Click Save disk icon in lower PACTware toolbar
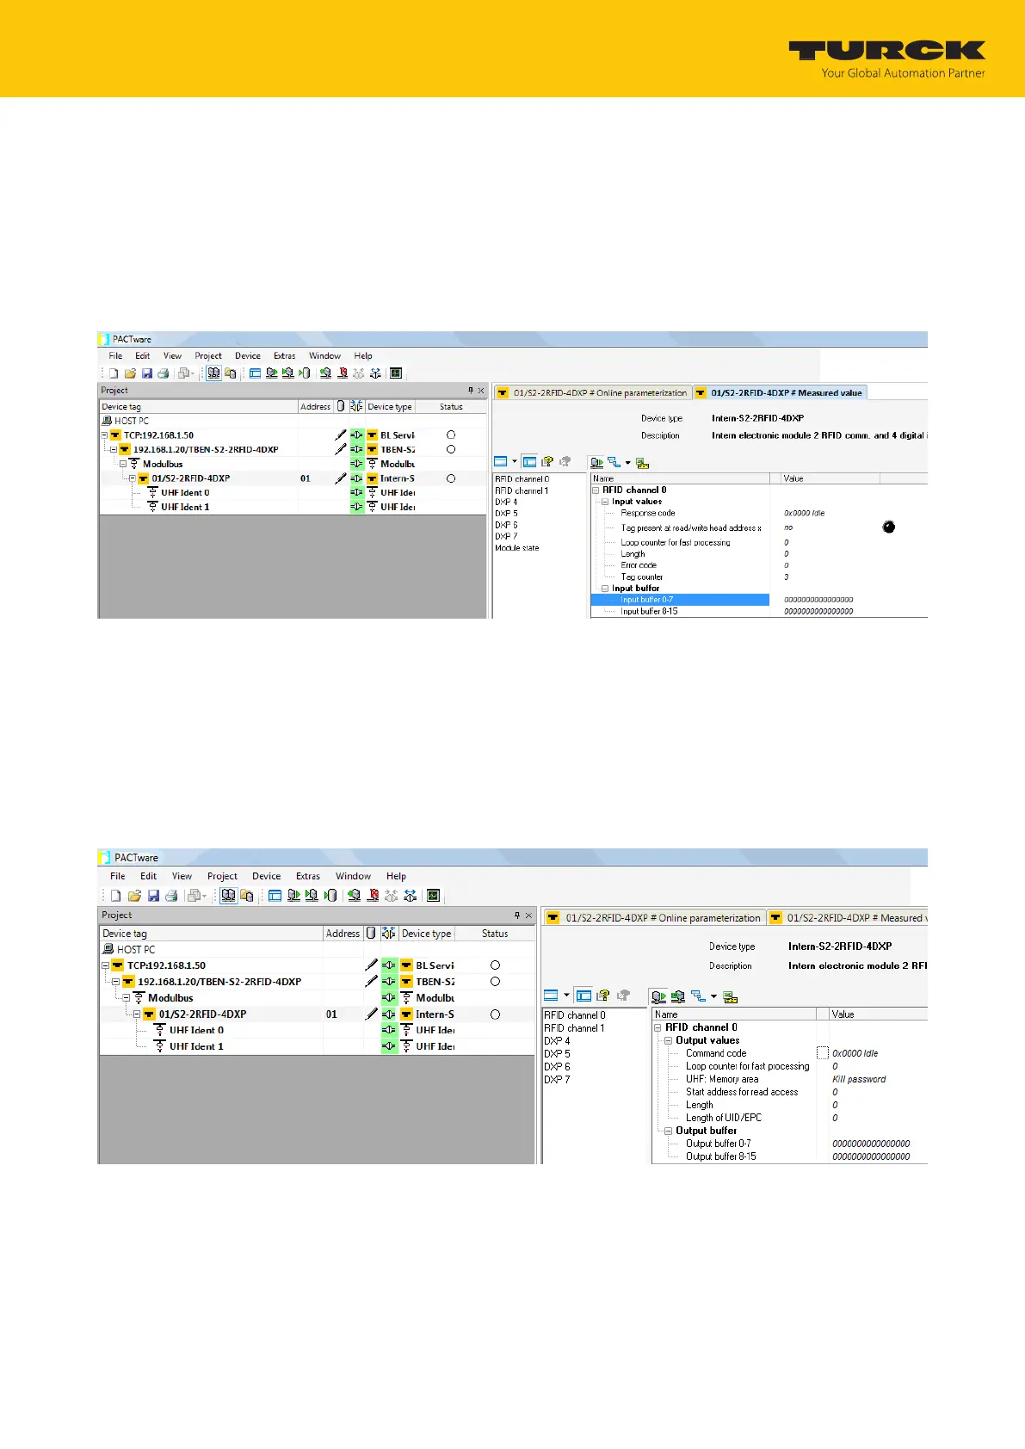Viewport: 1025px width, 1449px height. (153, 896)
